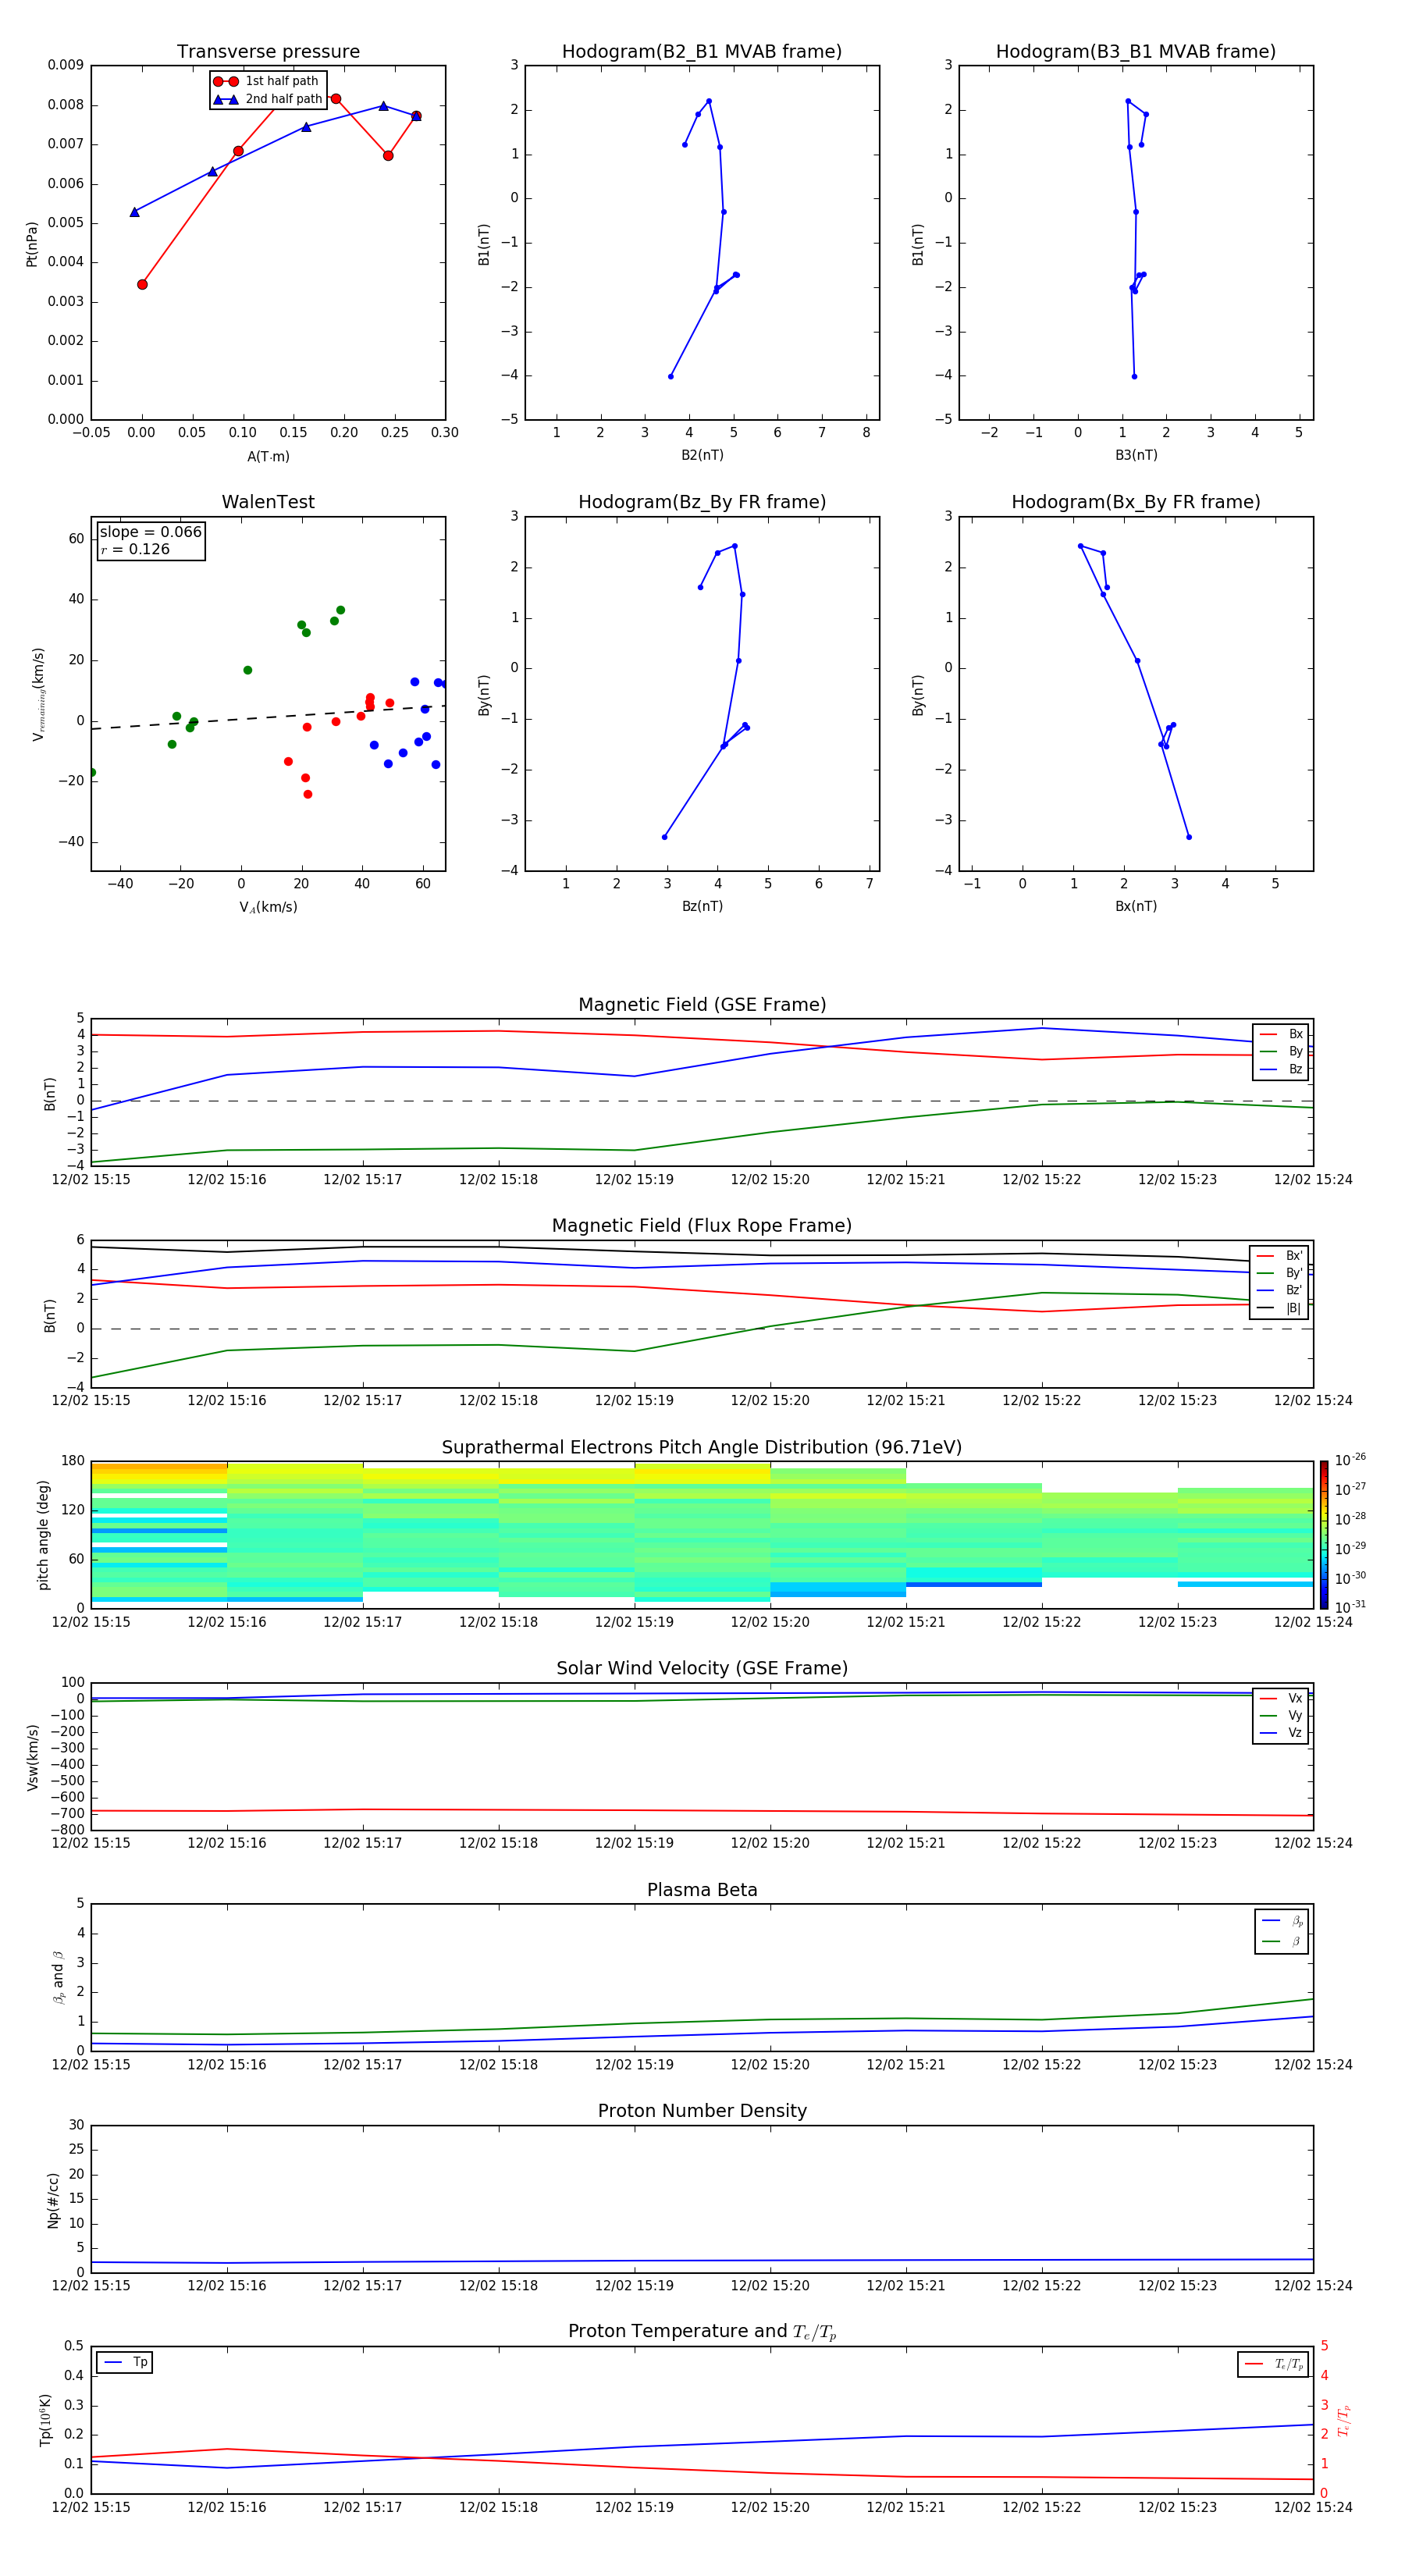Click '12/02 15:20' tick under Plasma Beta plot
The height and width of the screenshot is (2576, 1405).
tap(770, 2064)
